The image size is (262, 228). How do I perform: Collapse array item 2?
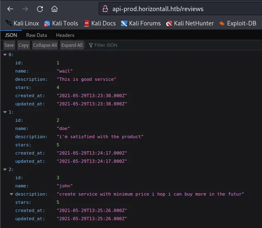(5, 169)
